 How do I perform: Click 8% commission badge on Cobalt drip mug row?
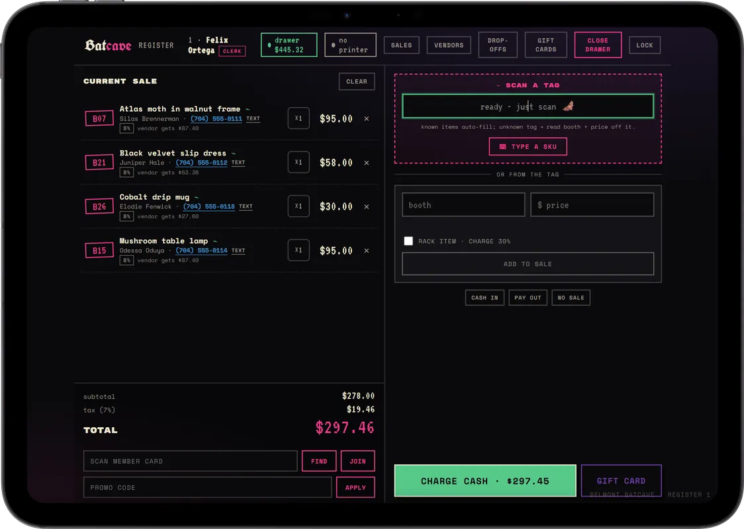(x=126, y=217)
